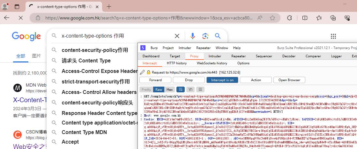Viewport: 357px width, 149px height.
Task: Select the Raw view in message editor
Action: [159, 89]
